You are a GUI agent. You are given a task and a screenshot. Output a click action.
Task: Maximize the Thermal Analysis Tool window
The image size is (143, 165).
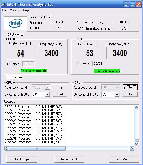coord(132,4)
